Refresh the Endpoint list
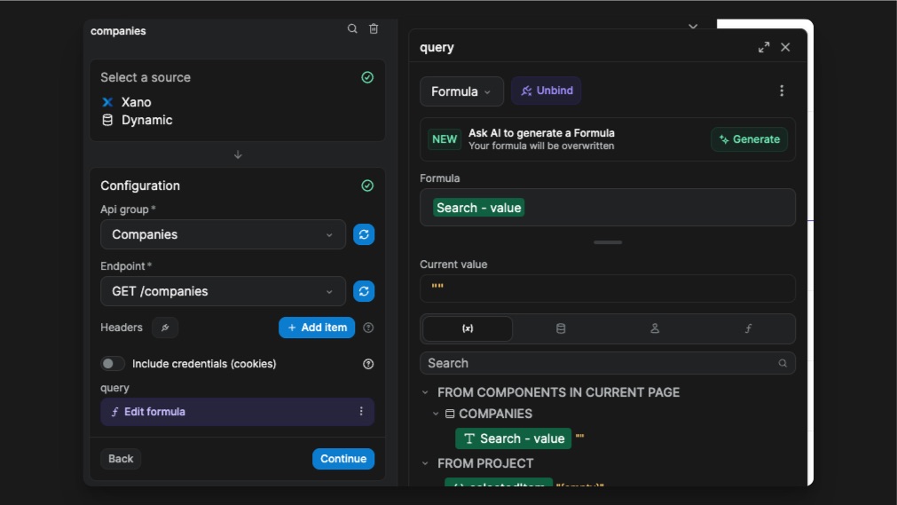 point(364,291)
